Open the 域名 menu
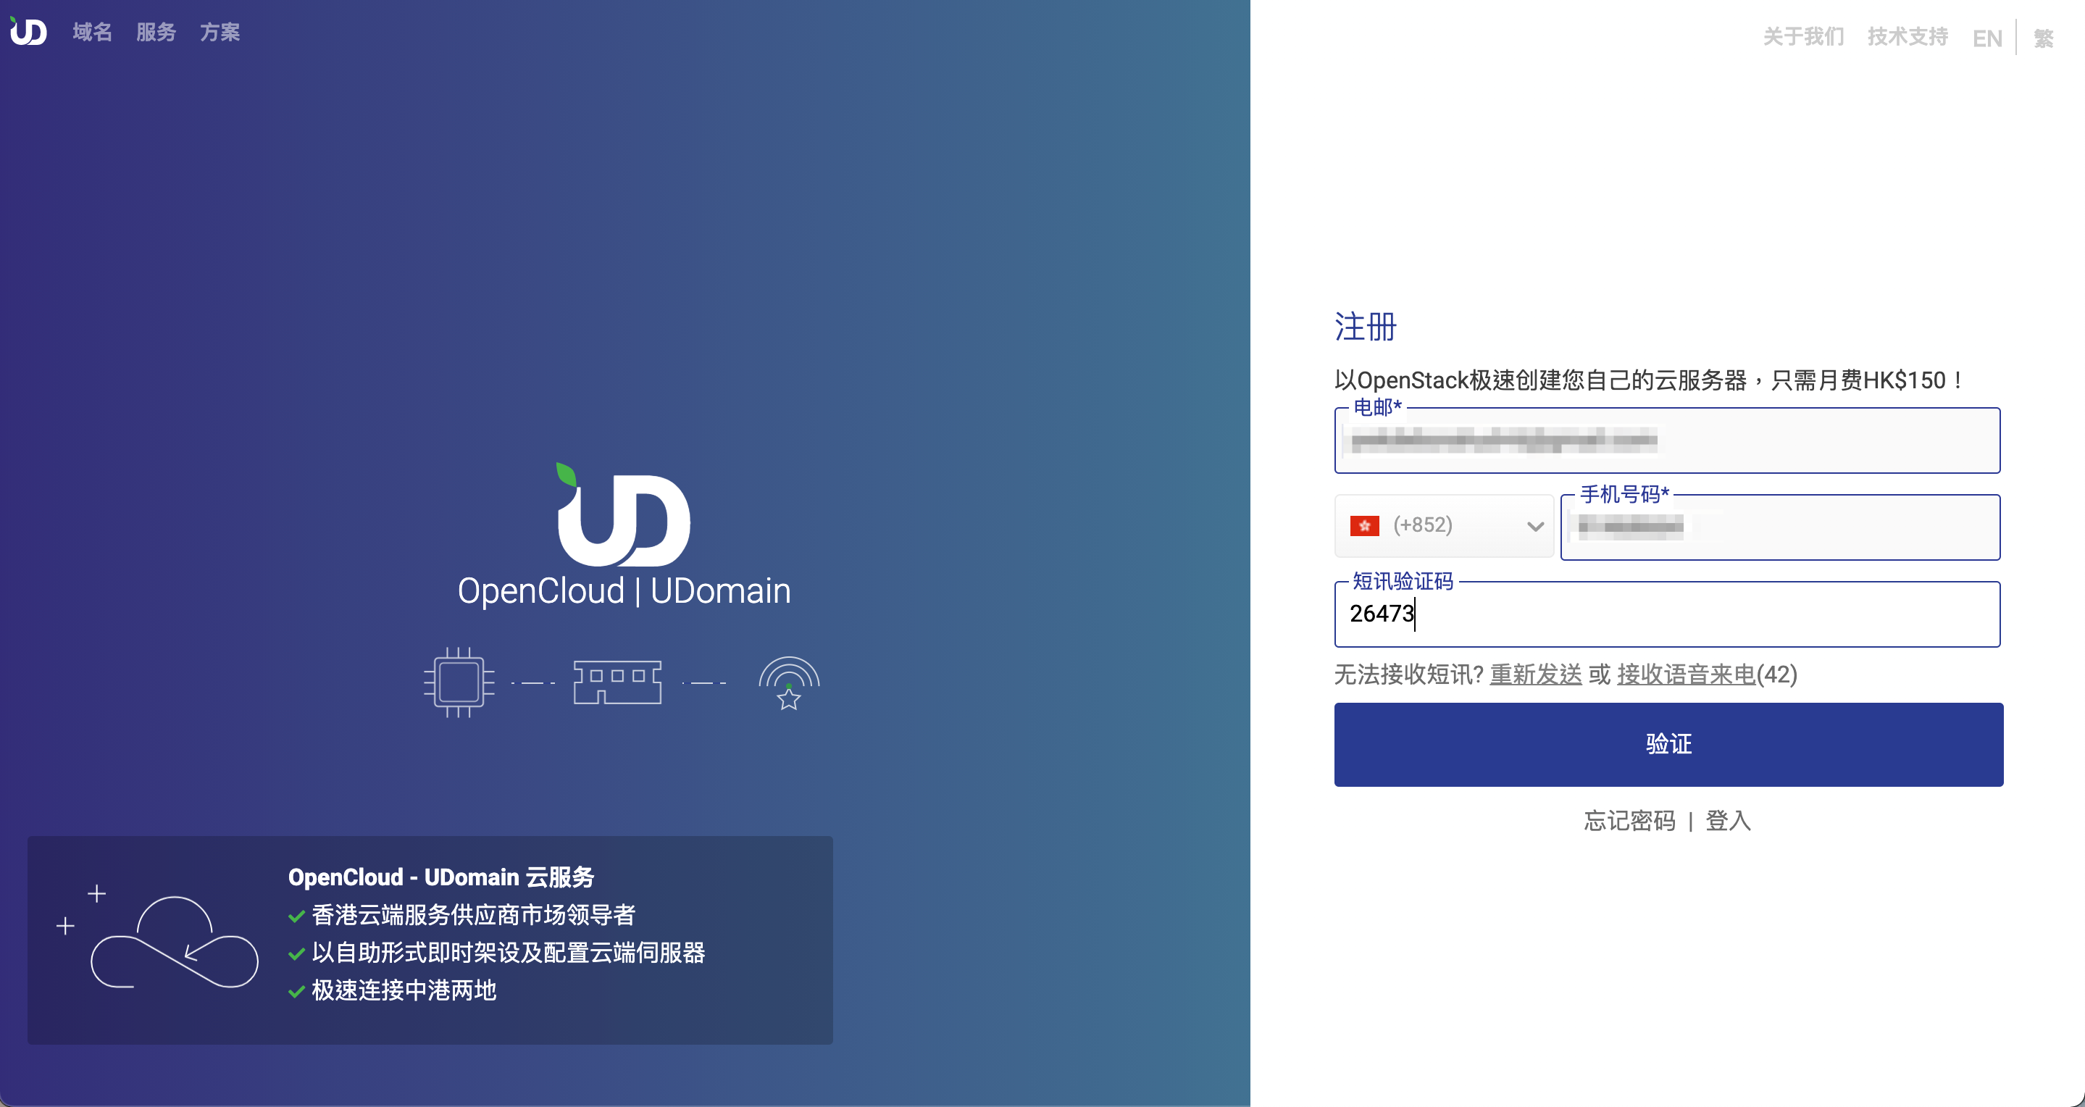Image resolution: width=2085 pixels, height=1107 pixels. (92, 33)
